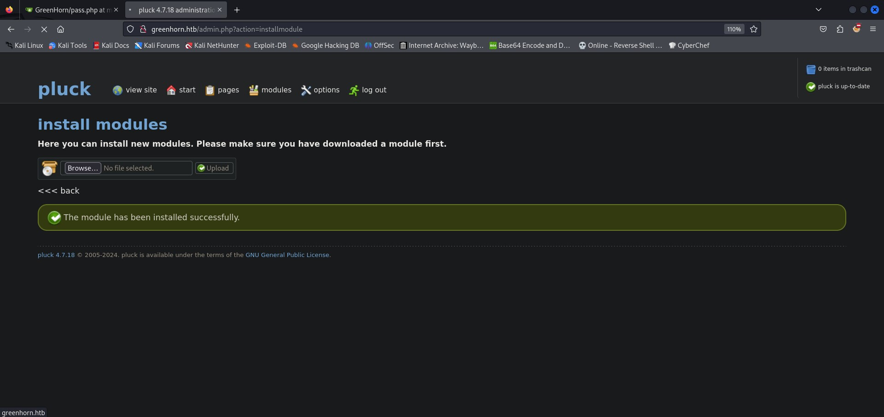The width and height of the screenshot is (884, 417).
Task: Open Firefox extensions puzzle icon
Action: tap(840, 29)
